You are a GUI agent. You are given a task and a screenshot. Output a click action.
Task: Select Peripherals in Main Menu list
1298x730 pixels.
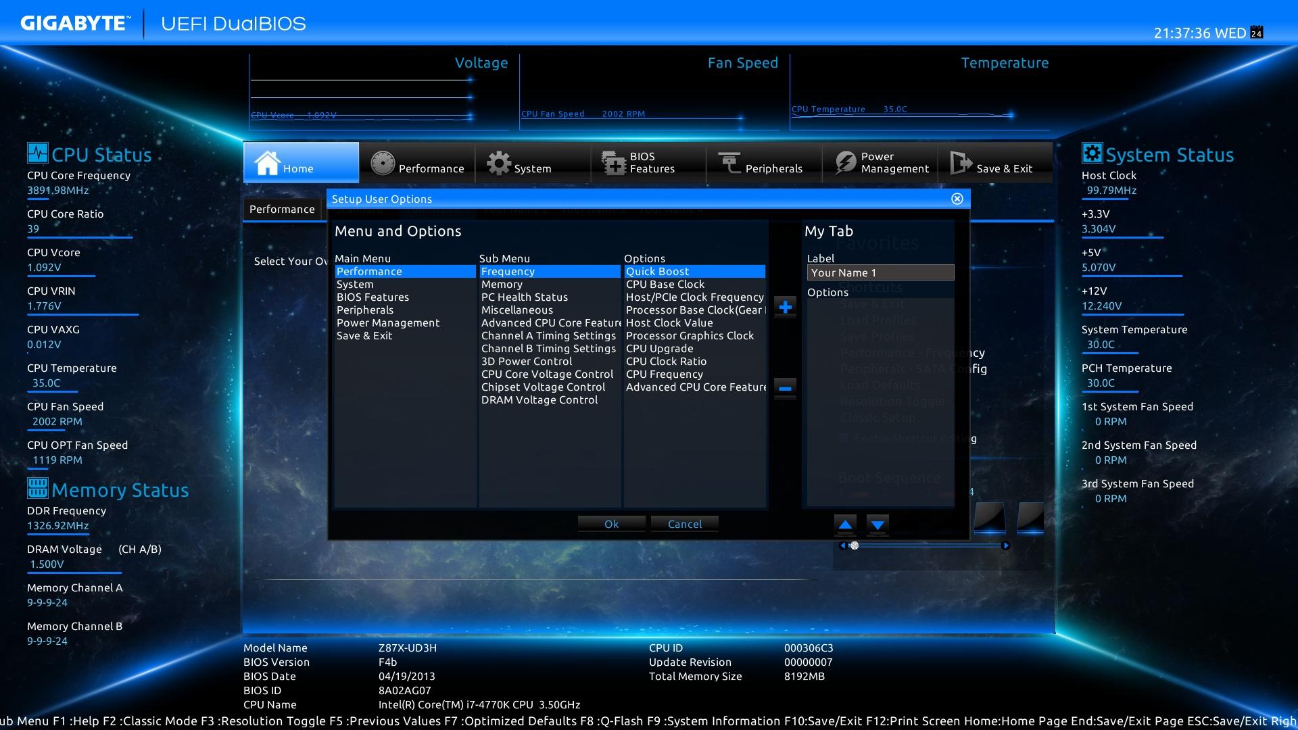tap(405, 310)
